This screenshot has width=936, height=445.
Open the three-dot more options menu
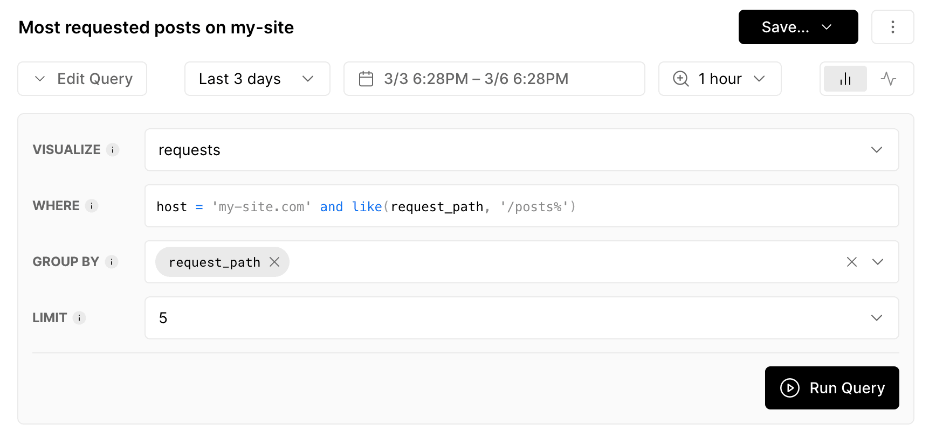pos(892,27)
